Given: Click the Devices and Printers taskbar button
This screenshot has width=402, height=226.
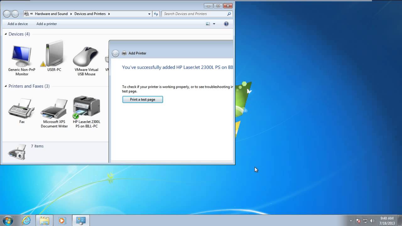Looking at the screenshot, I should click(x=81, y=221).
